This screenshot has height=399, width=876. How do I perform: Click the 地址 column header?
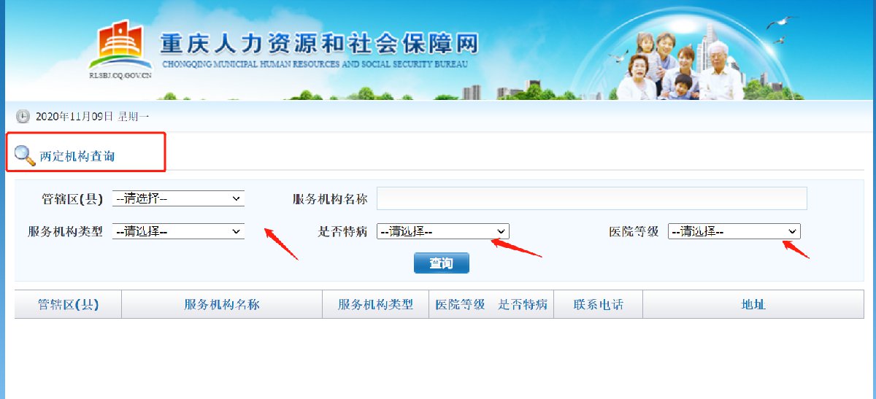(753, 305)
